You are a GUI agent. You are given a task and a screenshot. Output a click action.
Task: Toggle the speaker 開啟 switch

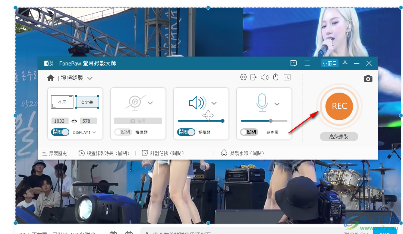coord(186,132)
